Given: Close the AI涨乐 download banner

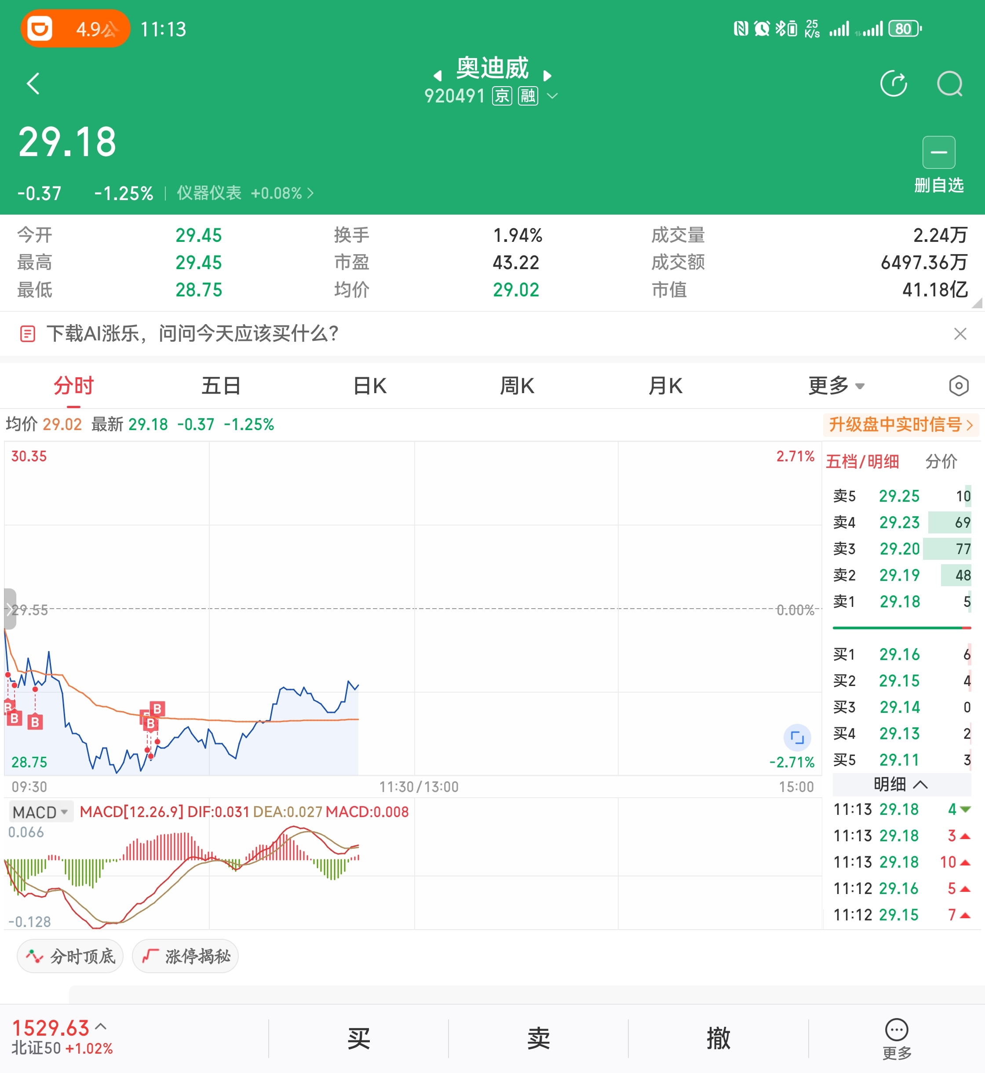Looking at the screenshot, I should [960, 334].
